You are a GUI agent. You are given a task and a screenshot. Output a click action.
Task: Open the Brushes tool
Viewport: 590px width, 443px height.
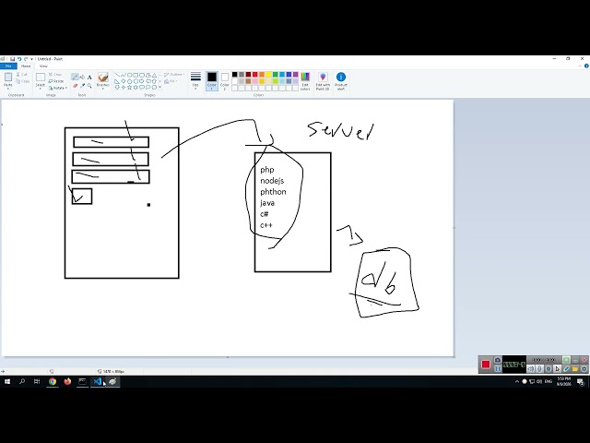[x=103, y=80]
